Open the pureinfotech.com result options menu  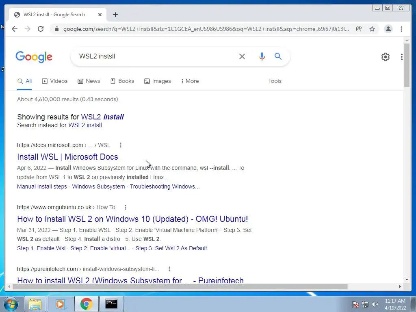point(169,269)
